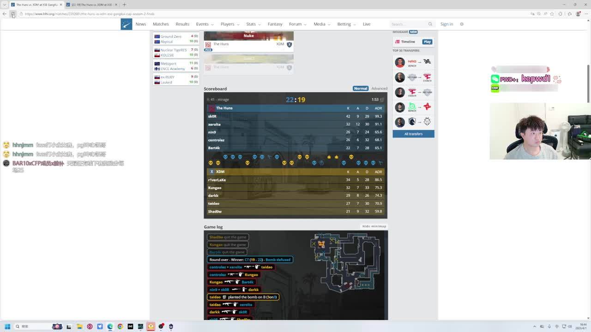Viewport: 591px width, 332px height.
Task: Open player Shad0w from the scoreboard
Action: (215, 211)
